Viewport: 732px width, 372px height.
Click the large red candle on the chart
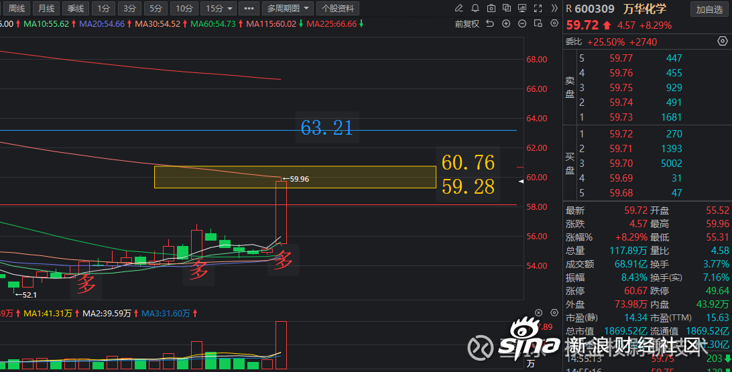coord(281,212)
